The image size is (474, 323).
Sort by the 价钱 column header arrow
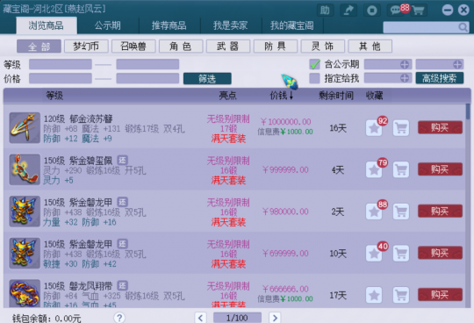click(x=291, y=96)
